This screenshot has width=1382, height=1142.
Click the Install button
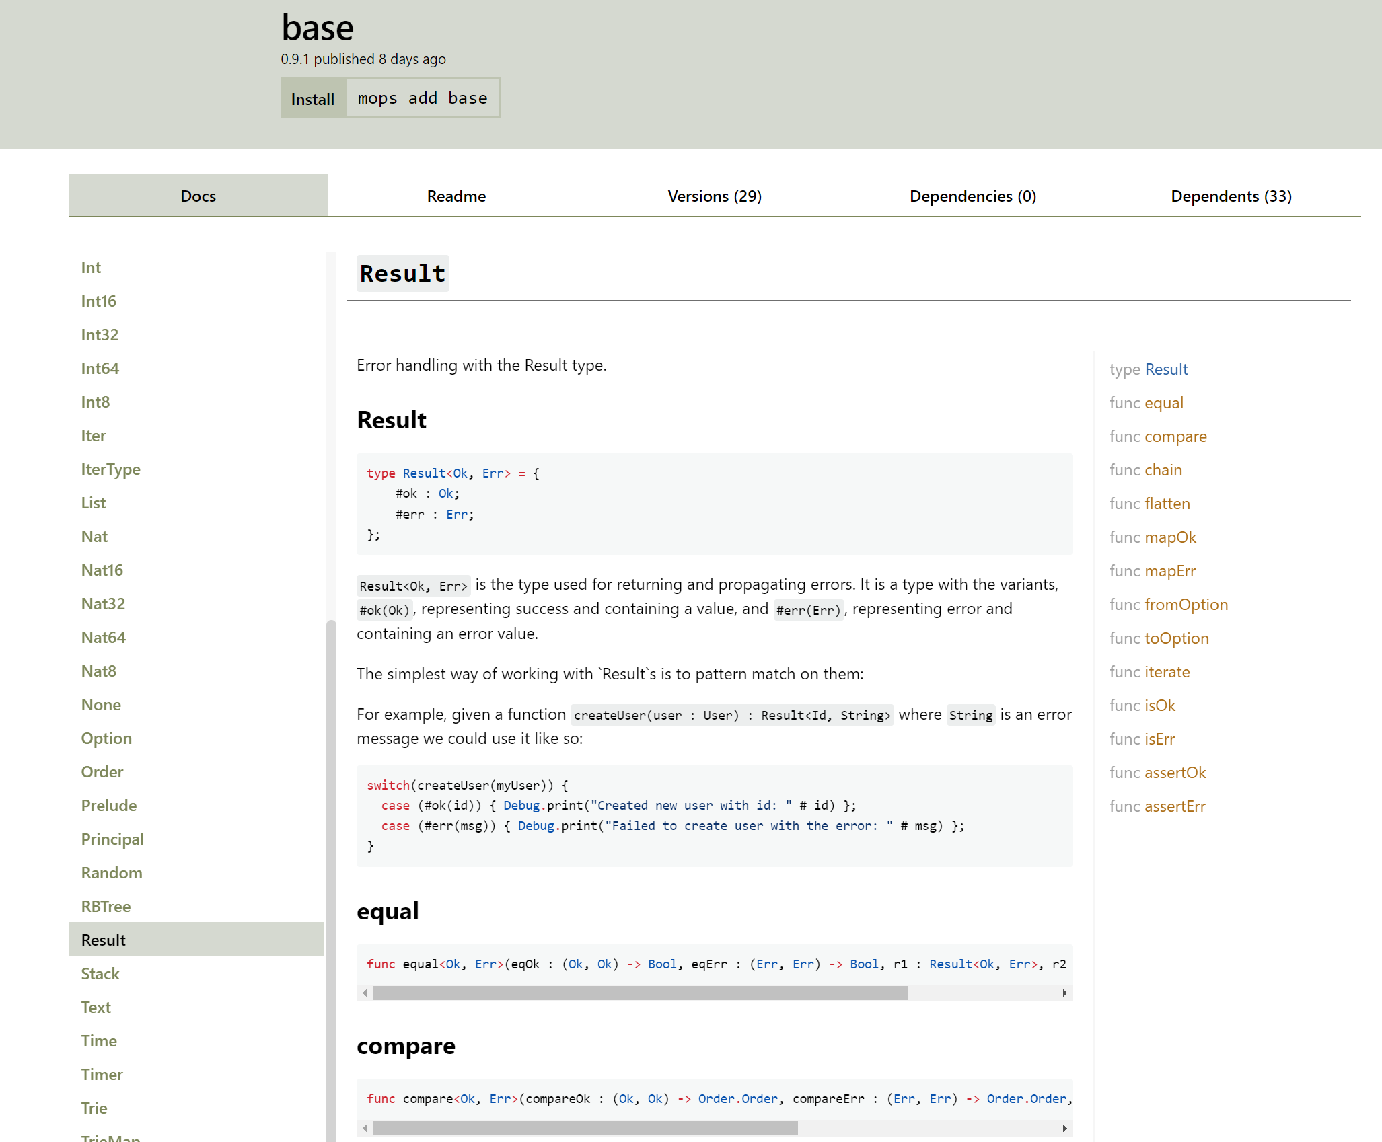[x=313, y=99]
